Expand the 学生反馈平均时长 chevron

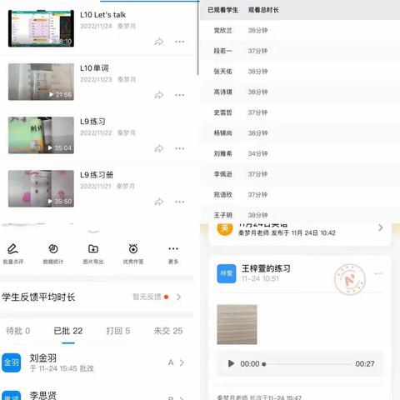[x=179, y=297]
